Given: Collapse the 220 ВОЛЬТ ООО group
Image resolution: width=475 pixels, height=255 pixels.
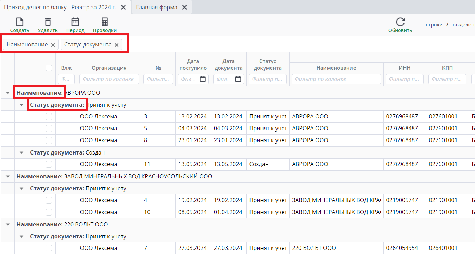Looking at the screenshot, I should click(8, 224).
